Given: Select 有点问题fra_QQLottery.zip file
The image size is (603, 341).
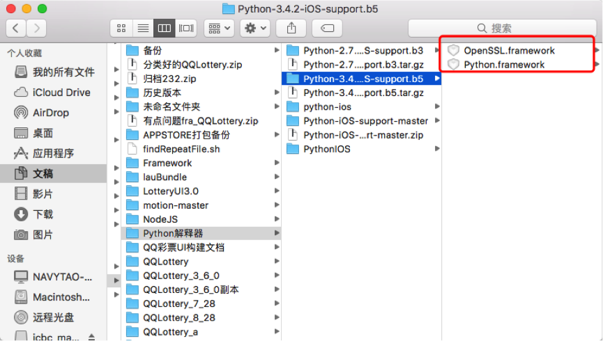Looking at the screenshot, I should (201, 121).
